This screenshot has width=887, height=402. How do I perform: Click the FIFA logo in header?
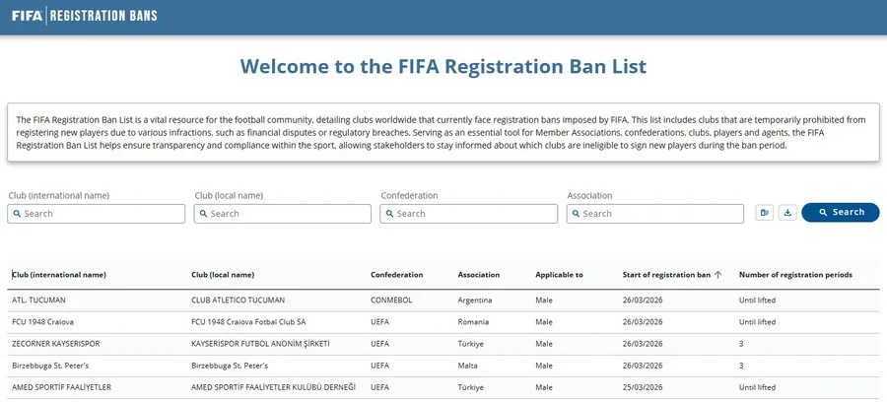27,16
